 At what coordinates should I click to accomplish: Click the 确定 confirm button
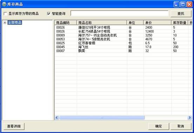coord(159,126)
